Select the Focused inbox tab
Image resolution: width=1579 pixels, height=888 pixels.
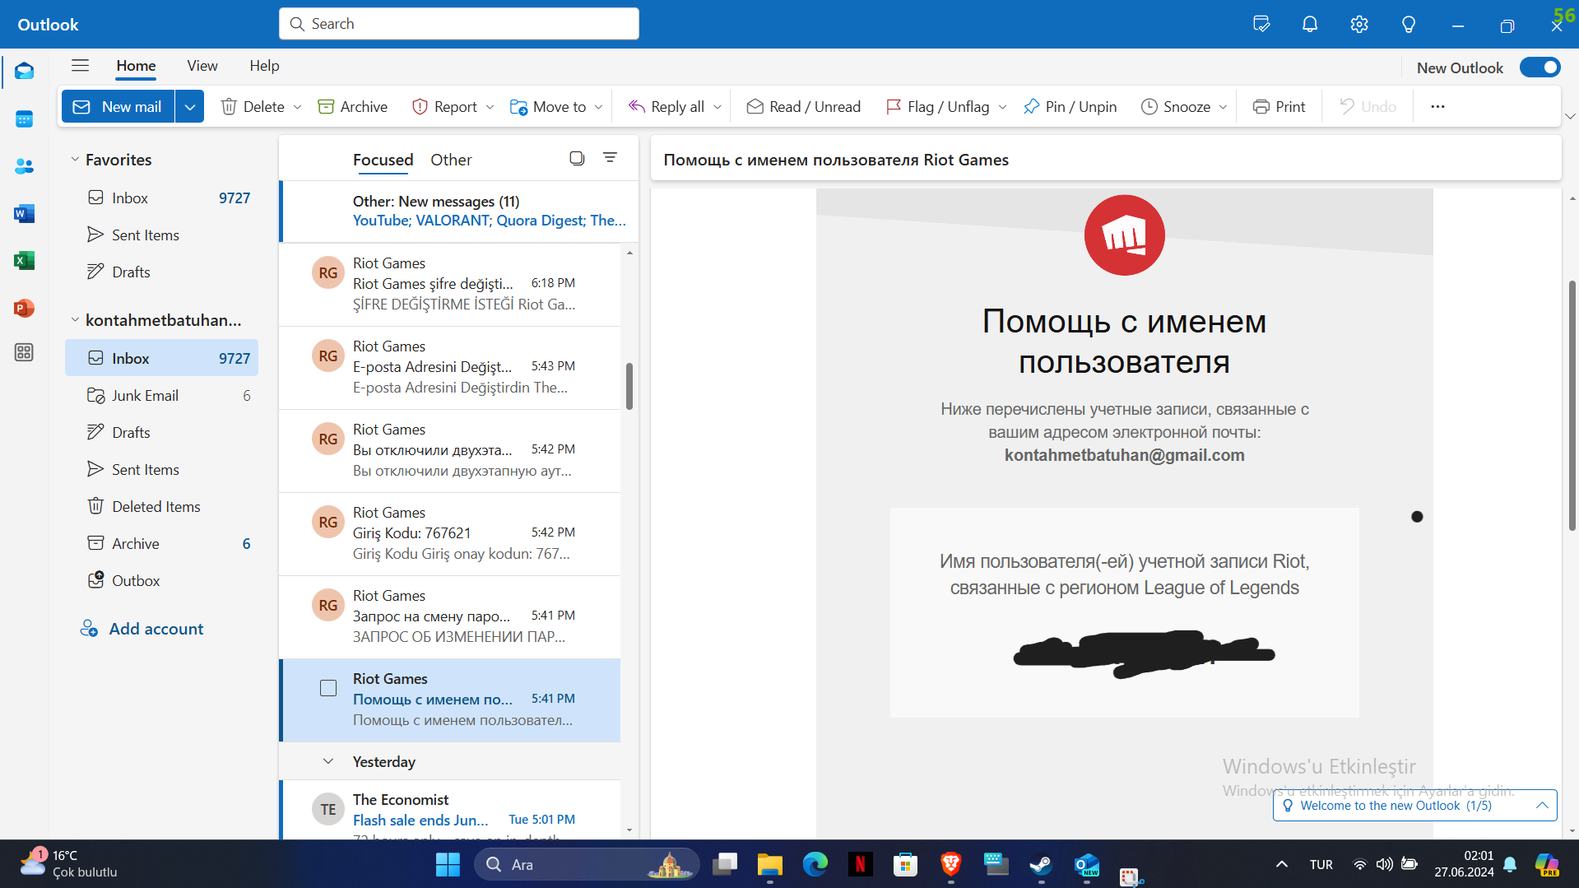(383, 160)
